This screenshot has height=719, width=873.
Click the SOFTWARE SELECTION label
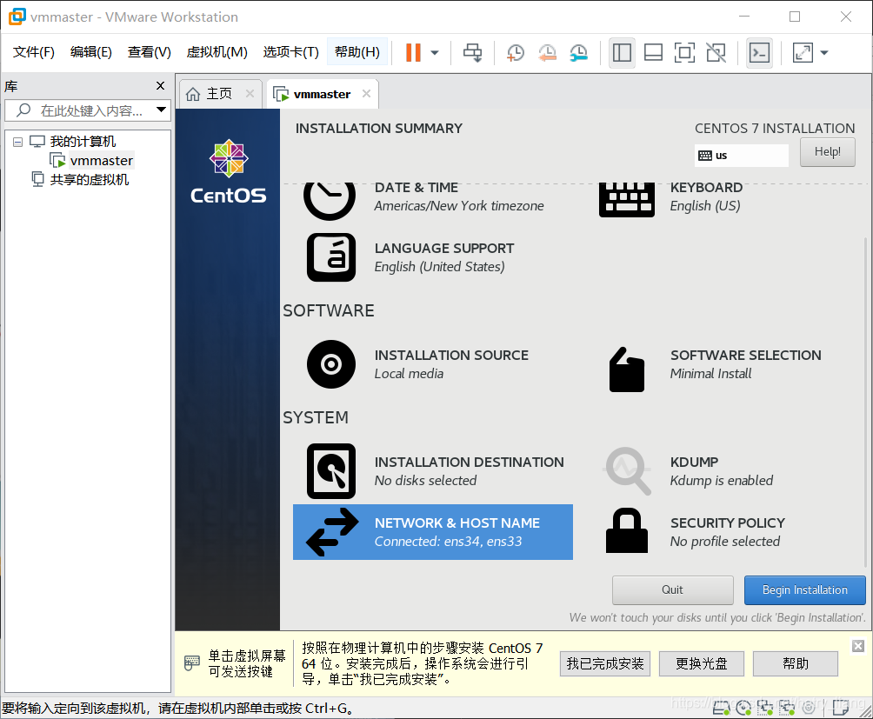tap(745, 355)
